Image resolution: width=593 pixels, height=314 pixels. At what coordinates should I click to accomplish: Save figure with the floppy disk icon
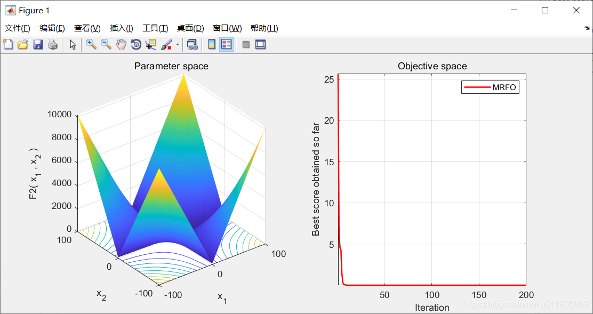point(38,45)
